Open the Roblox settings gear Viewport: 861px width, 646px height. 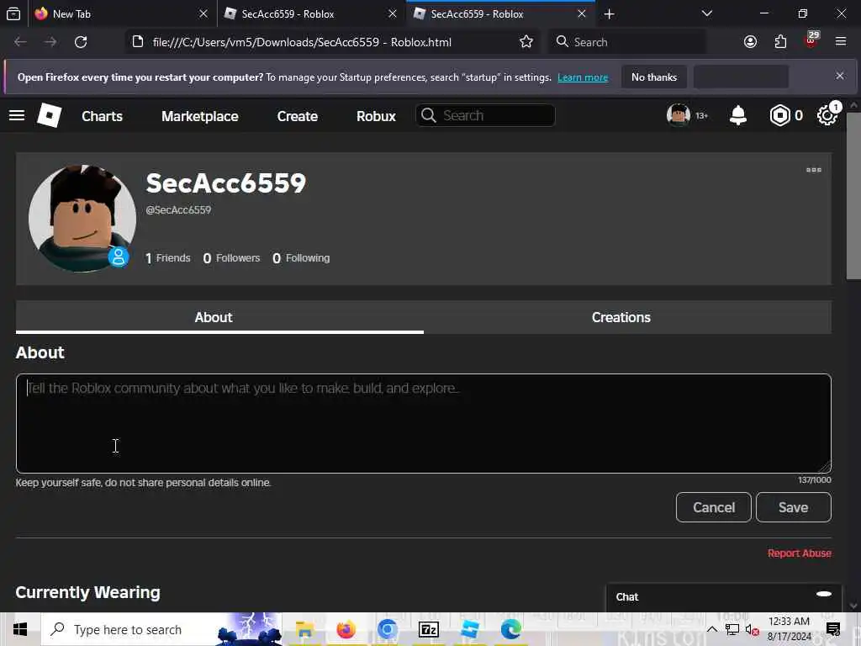pos(827,115)
